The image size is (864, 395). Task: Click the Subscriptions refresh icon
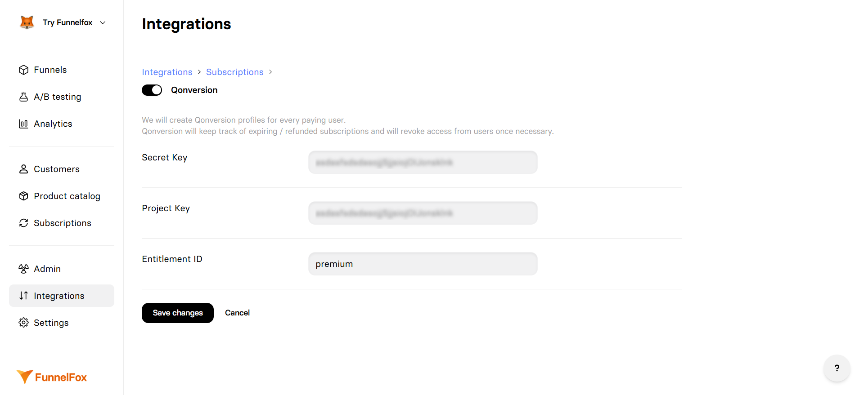click(x=23, y=223)
